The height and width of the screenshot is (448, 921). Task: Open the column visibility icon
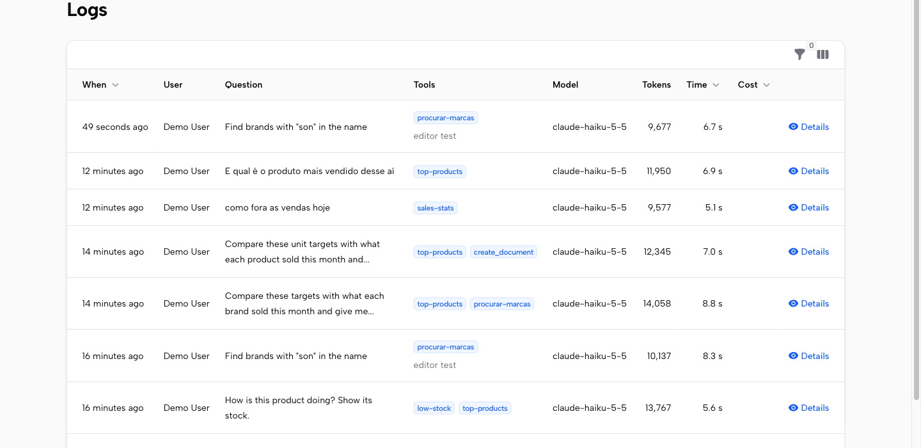coord(823,54)
